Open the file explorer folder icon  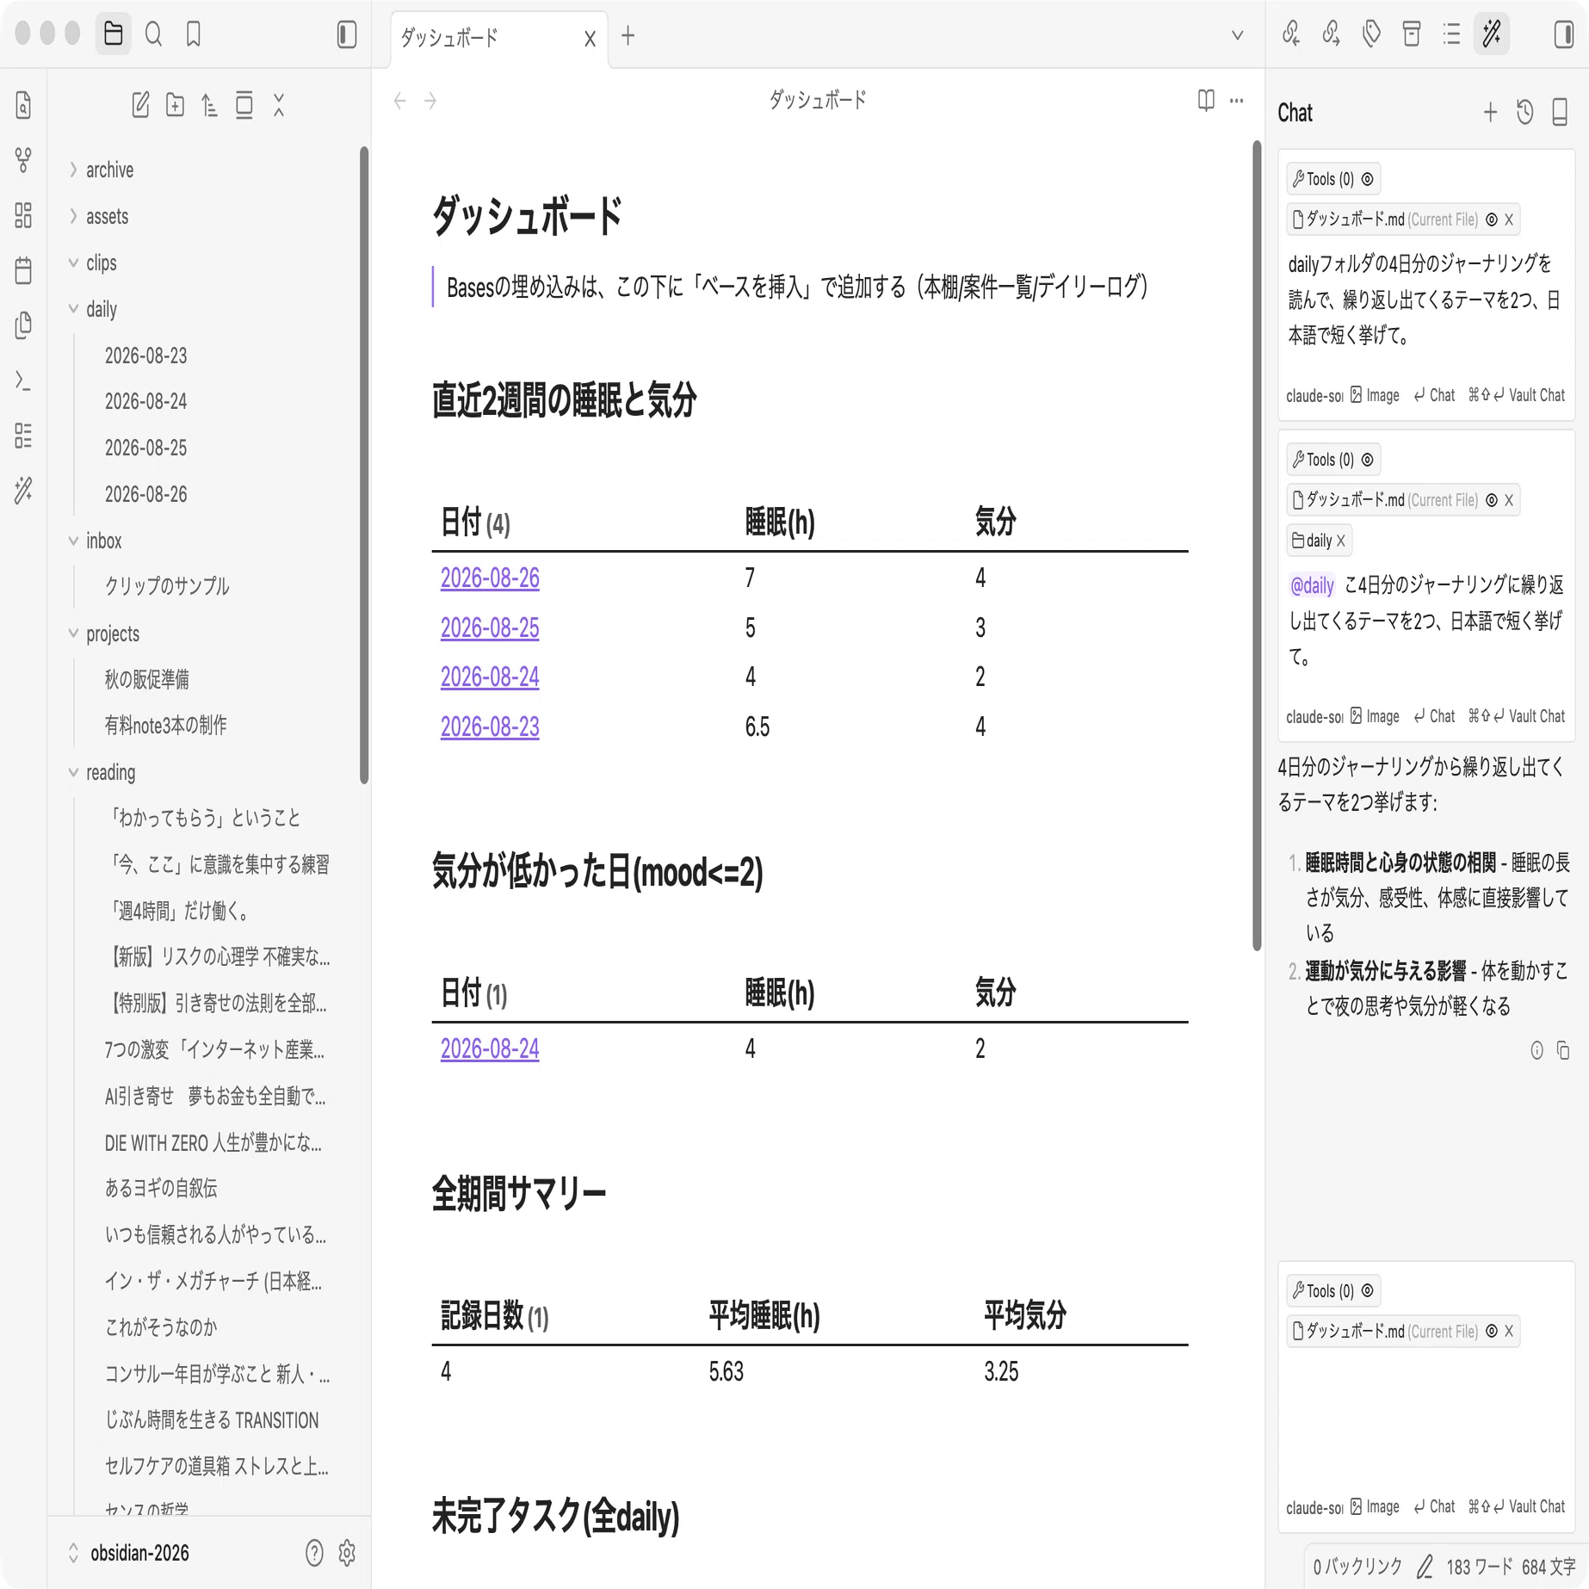click(113, 34)
